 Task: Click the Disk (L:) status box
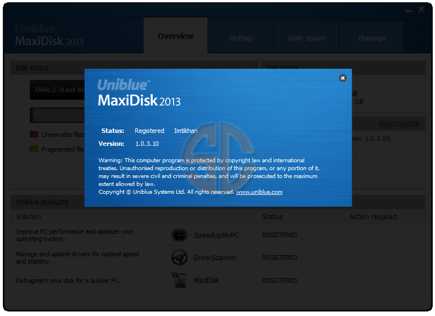pyautogui.click(x=57, y=90)
